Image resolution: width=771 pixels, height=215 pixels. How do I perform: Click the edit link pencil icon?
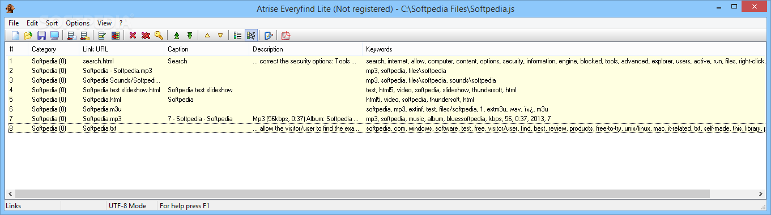click(x=102, y=36)
